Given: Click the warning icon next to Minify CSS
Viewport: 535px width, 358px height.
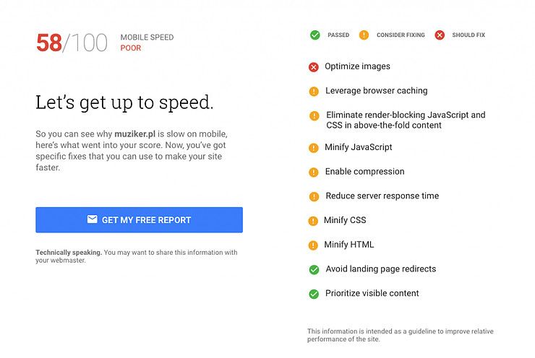Looking at the screenshot, I should click(313, 221).
